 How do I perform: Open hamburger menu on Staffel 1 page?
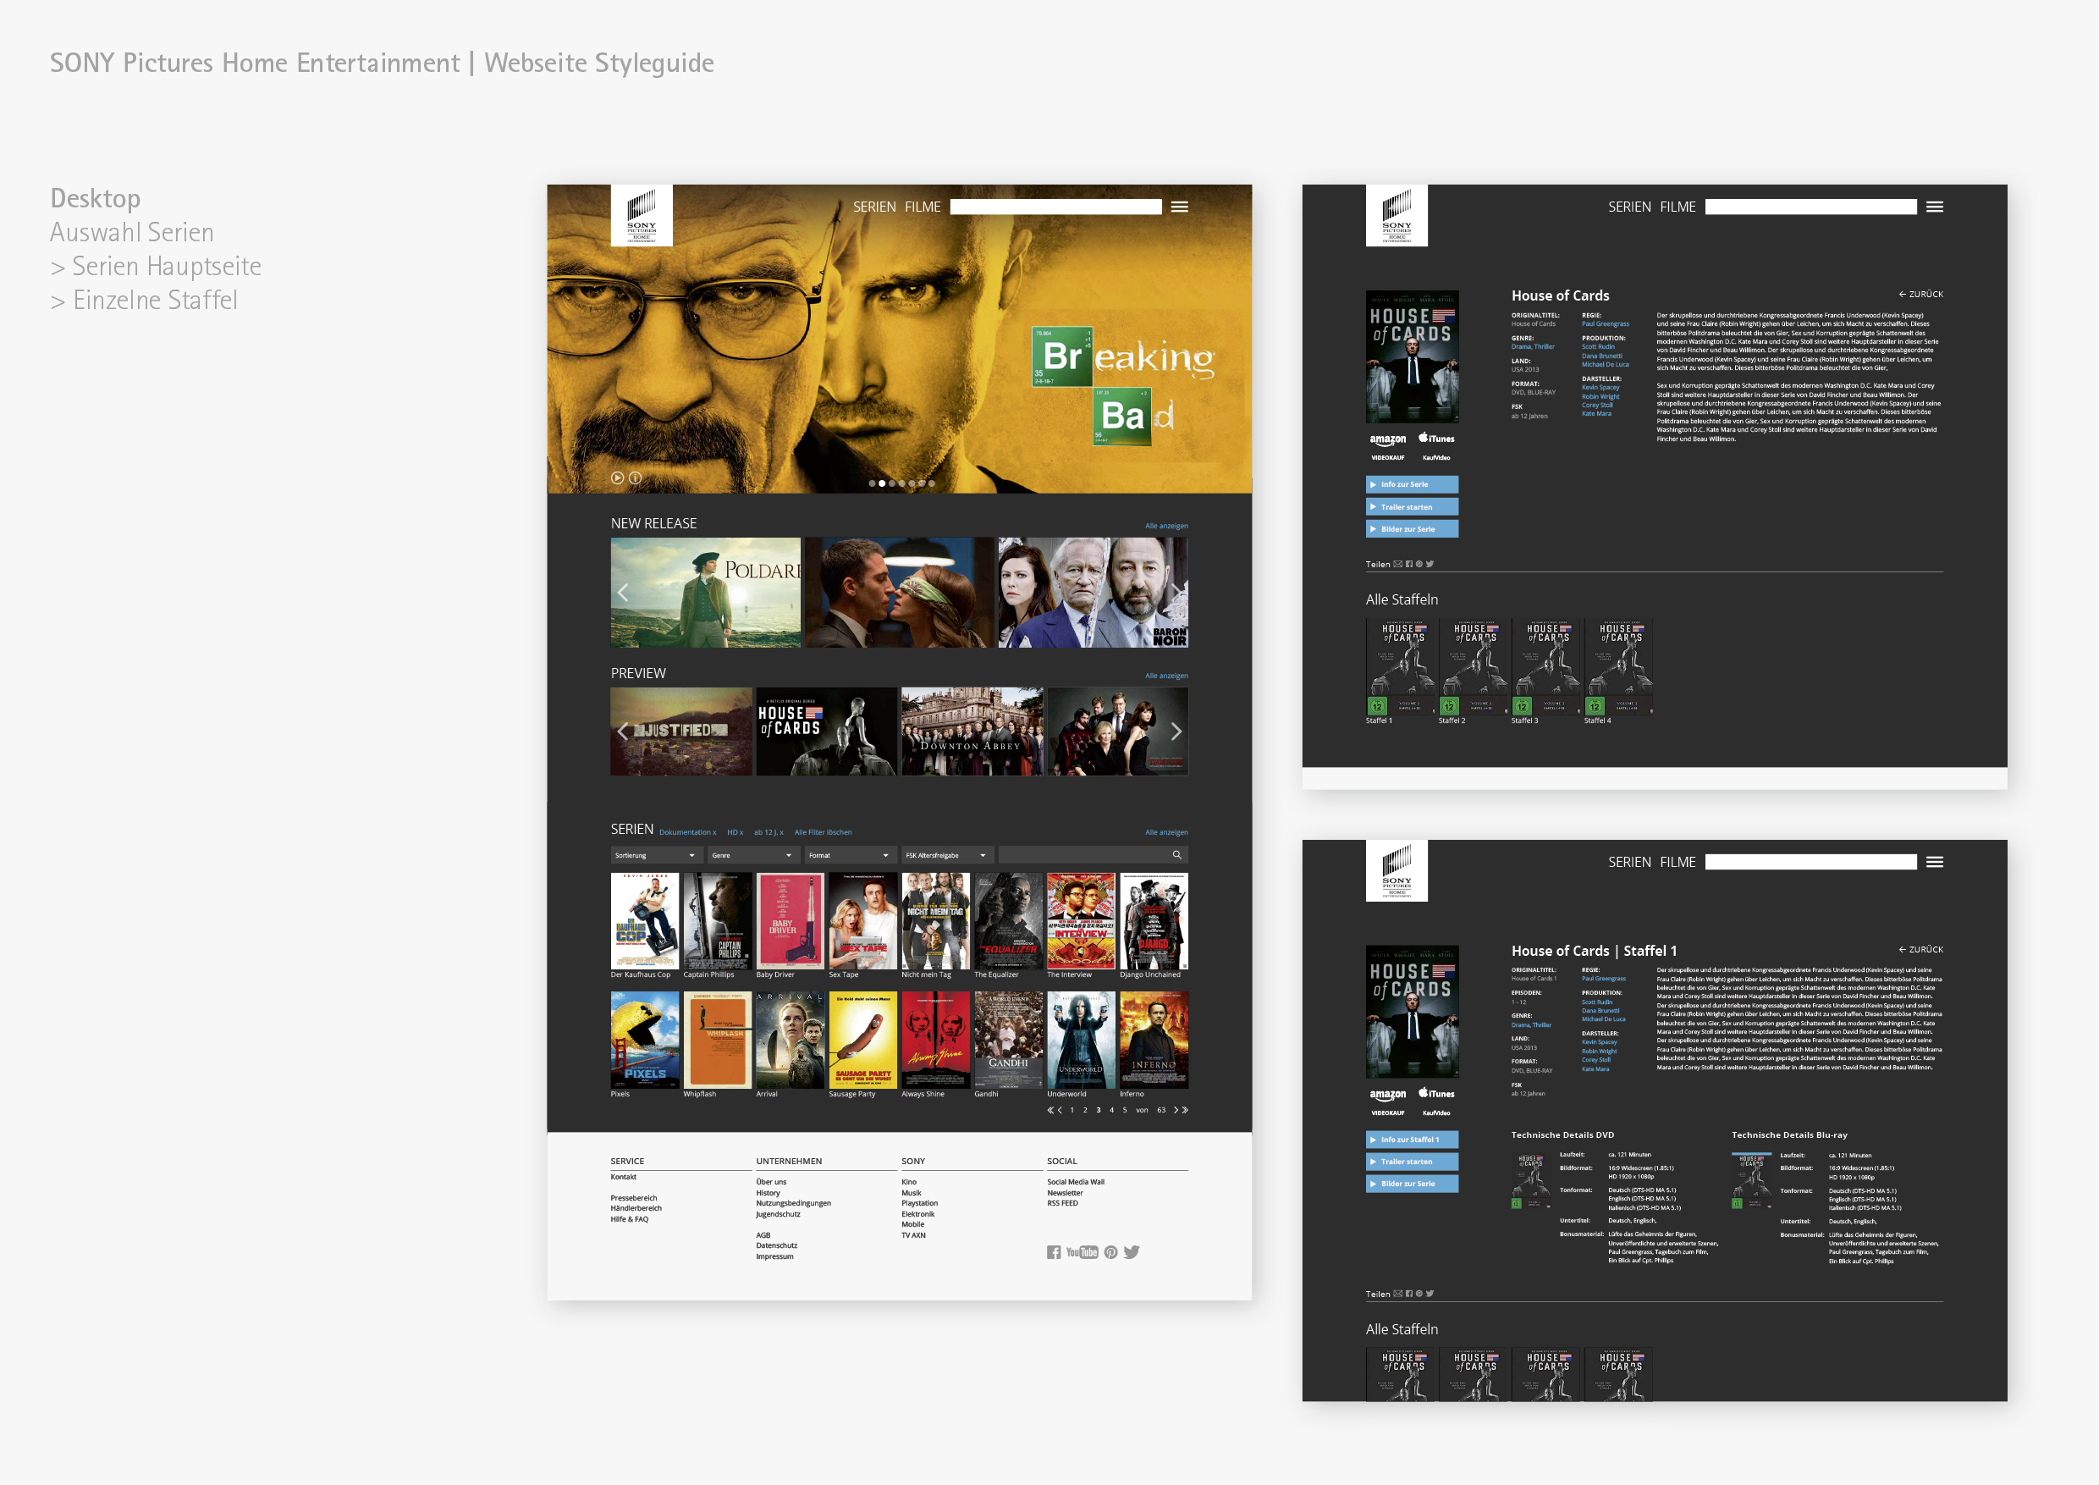point(1935,861)
